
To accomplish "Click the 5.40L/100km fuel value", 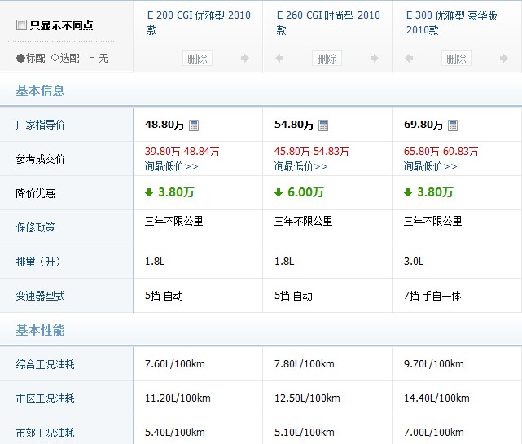I will [x=175, y=433].
